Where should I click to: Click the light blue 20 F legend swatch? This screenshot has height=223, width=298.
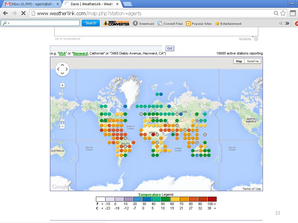138,199
